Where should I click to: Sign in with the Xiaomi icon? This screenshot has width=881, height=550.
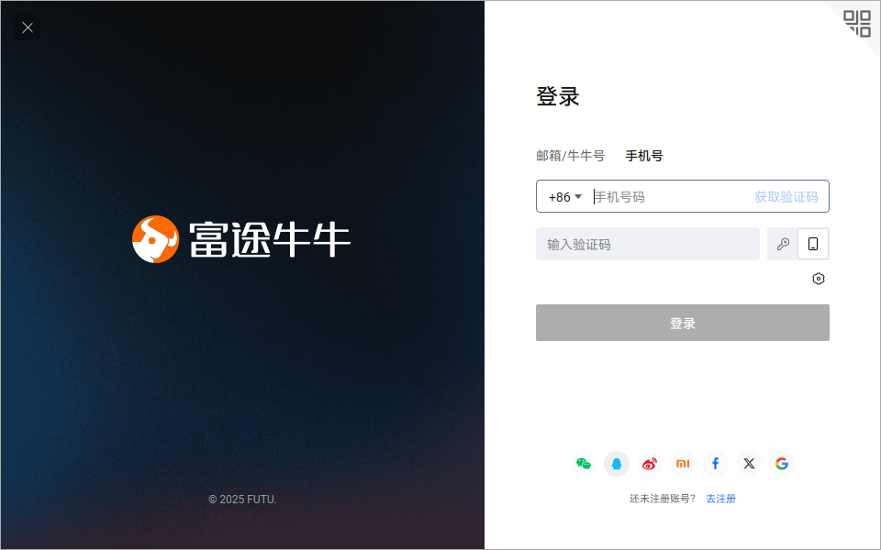[683, 464]
